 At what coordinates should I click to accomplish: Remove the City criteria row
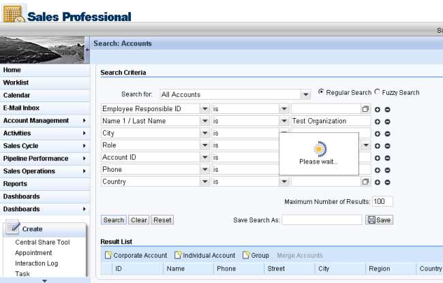point(387,134)
